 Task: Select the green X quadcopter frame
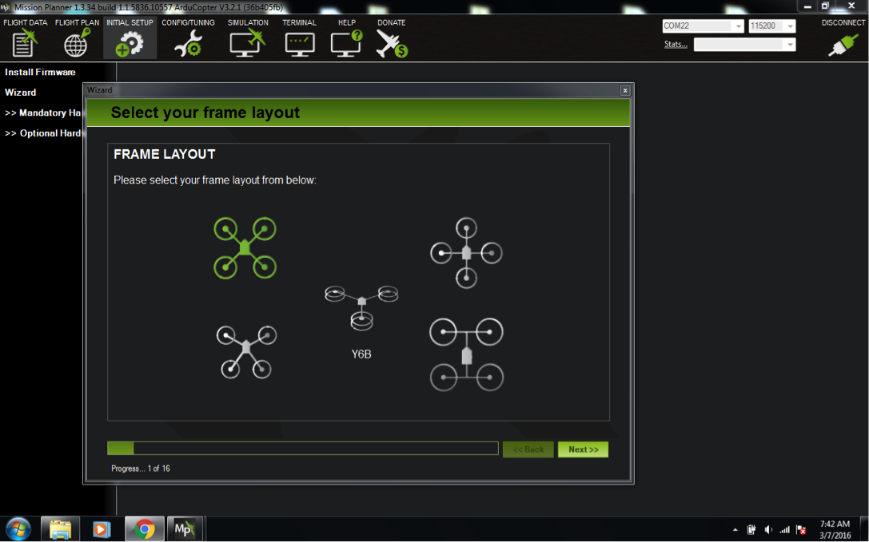pos(245,247)
